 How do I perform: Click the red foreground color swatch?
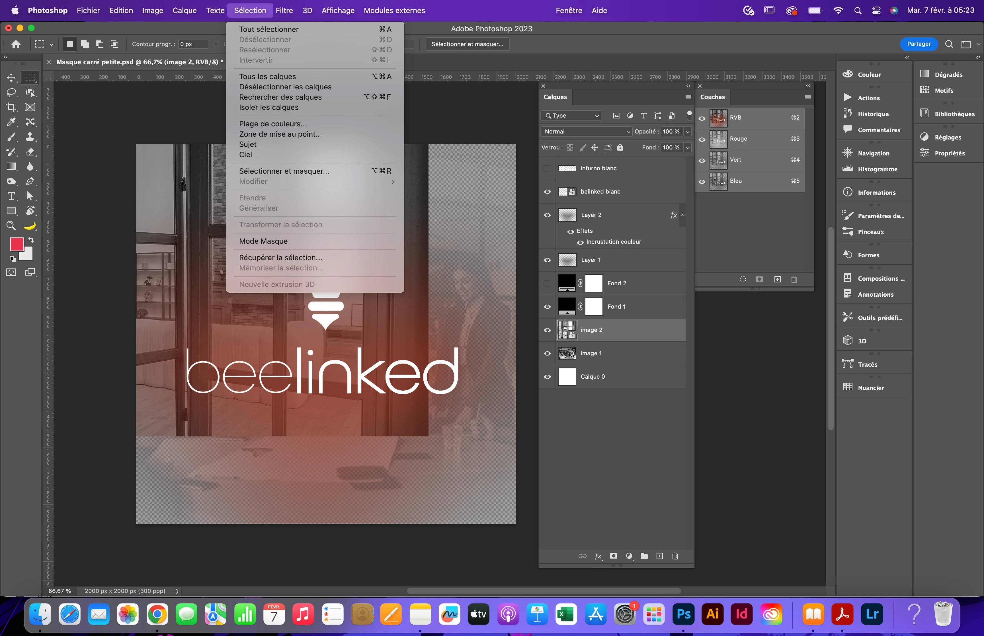[x=17, y=244]
